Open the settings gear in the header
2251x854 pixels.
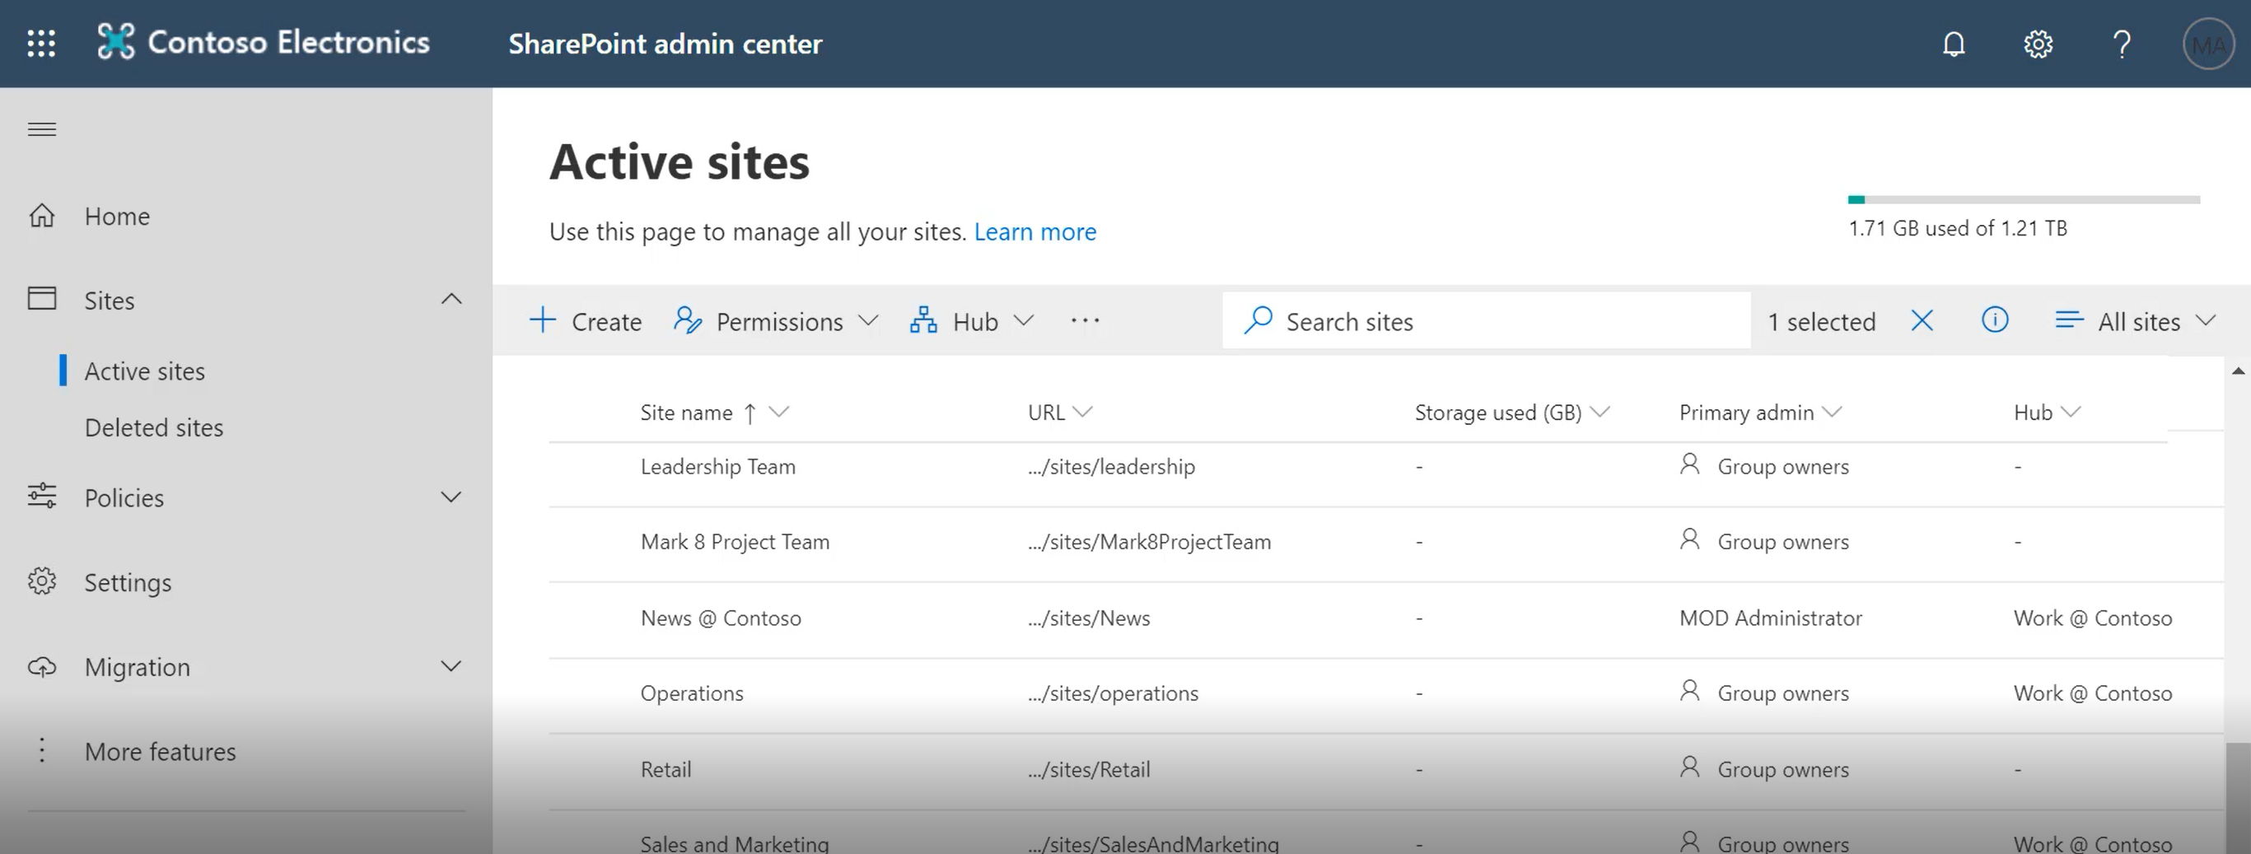[2038, 44]
